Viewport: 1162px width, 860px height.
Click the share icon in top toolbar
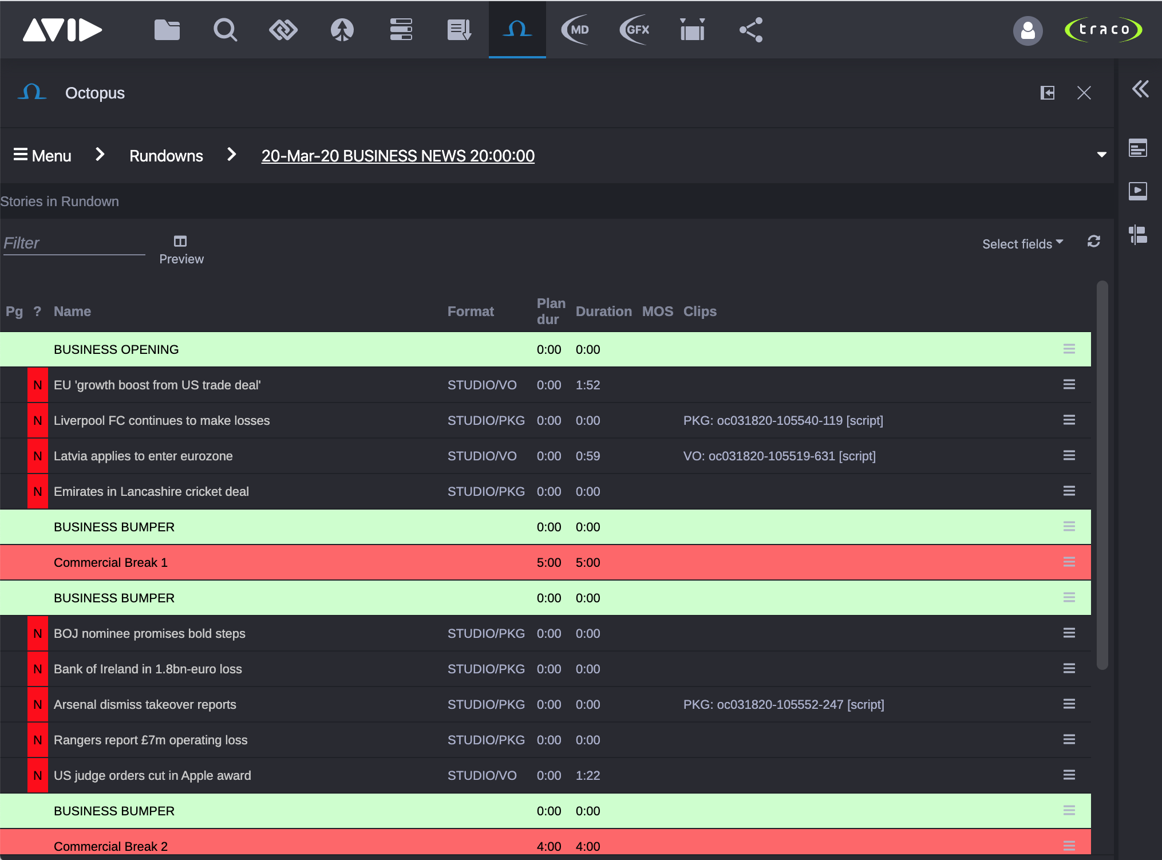pos(751,30)
